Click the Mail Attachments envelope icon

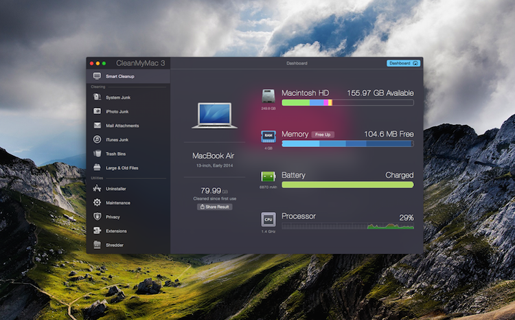tap(97, 126)
